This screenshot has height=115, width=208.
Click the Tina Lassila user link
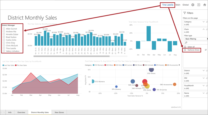(167, 5)
